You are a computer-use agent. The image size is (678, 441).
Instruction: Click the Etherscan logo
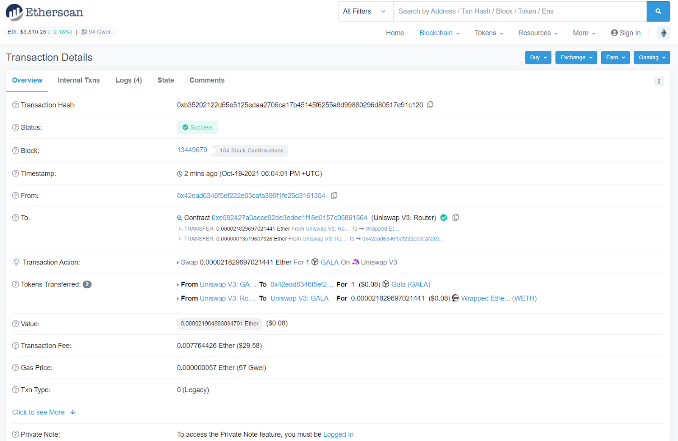44,12
